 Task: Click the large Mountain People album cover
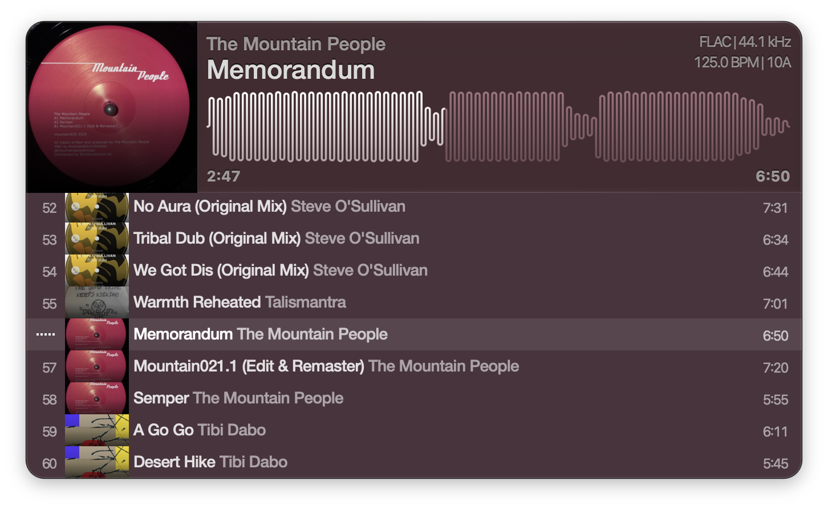click(x=112, y=107)
